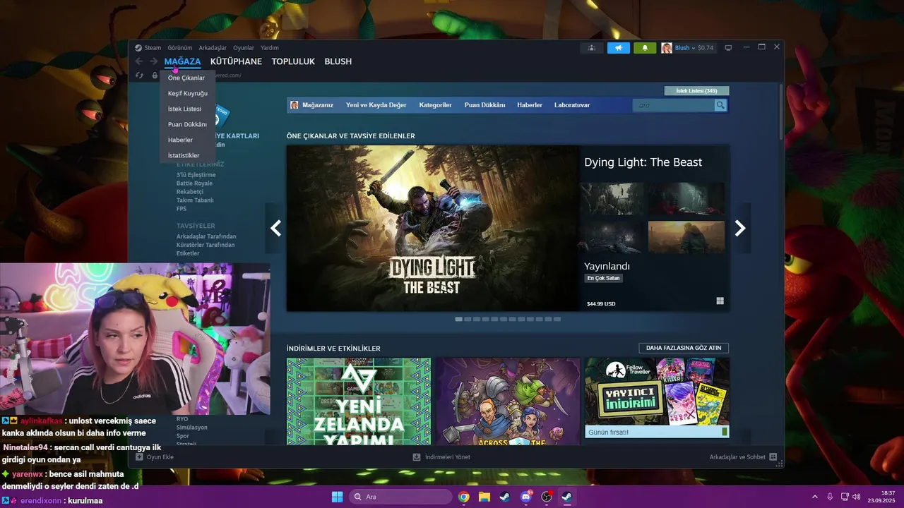Screen dimensions: 904x508
Task: Show hidden tray icons chevron
Action: (815, 497)
